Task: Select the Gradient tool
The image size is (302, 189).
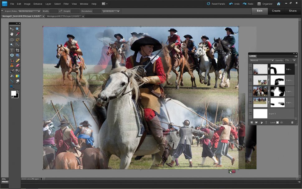Action: pos(18,76)
